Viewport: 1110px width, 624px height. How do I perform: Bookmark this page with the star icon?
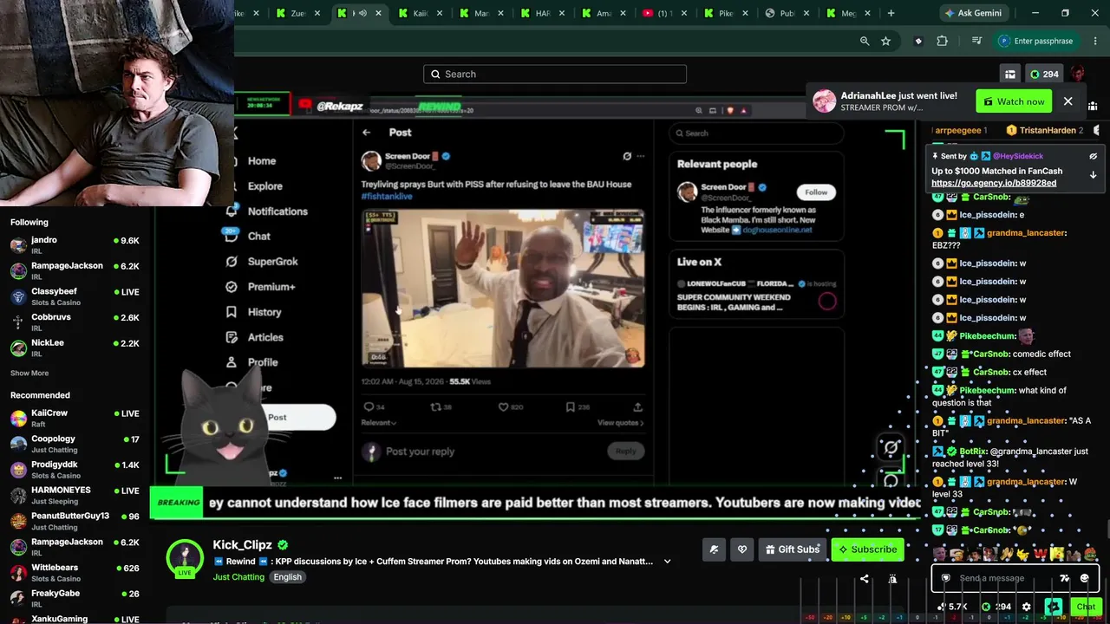point(885,41)
